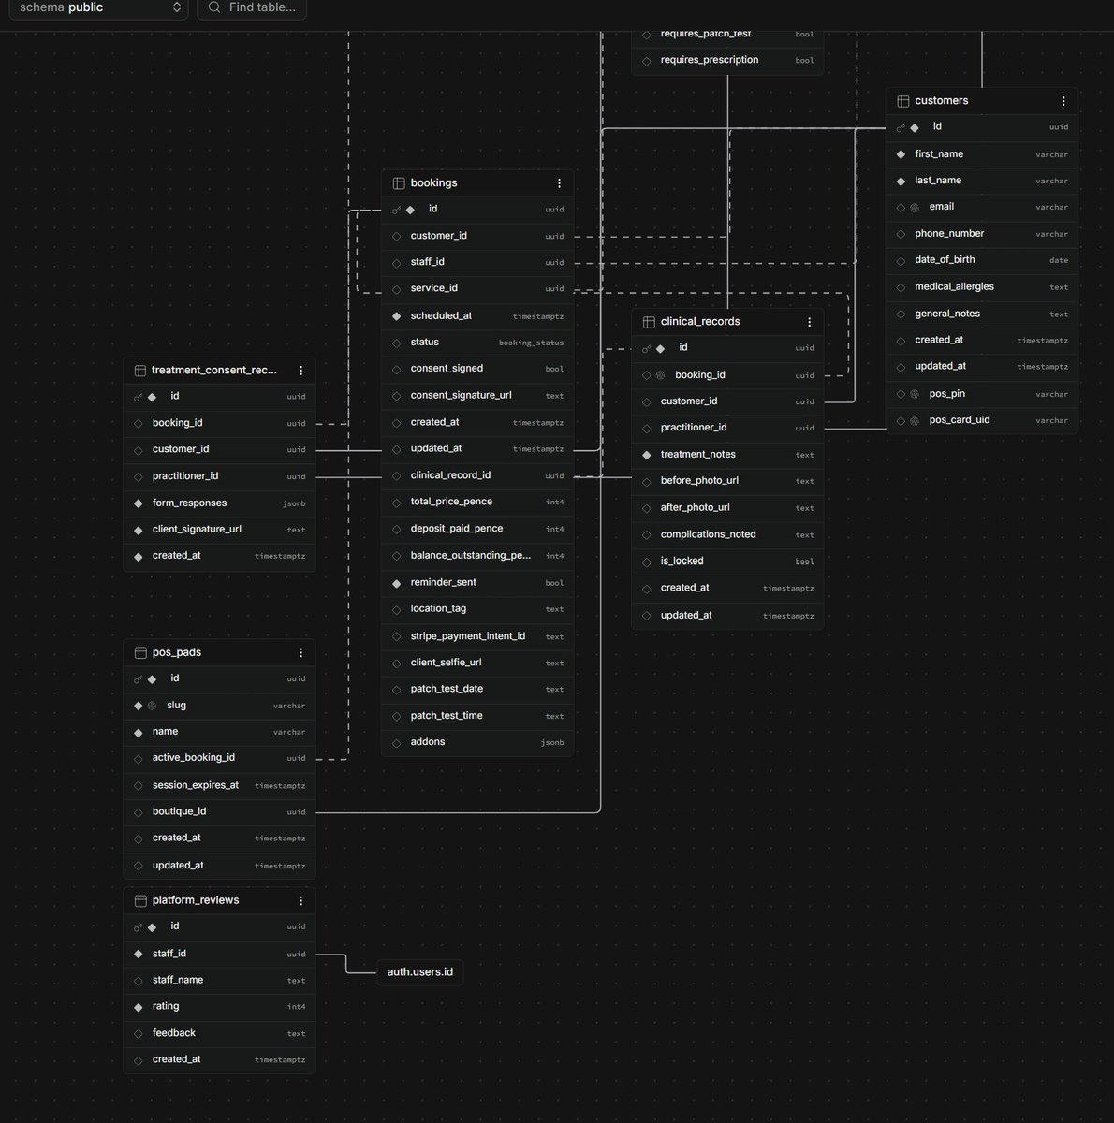
Task: Click the nullable diamond beside medical_allergies
Action: pos(901,287)
